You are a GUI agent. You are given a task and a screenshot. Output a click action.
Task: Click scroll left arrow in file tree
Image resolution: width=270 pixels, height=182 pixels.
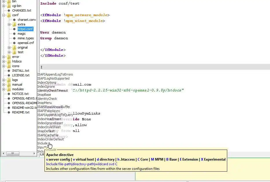tap(3, 153)
